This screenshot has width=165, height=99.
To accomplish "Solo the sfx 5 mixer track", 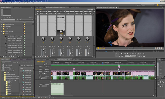I will [52, 46].
